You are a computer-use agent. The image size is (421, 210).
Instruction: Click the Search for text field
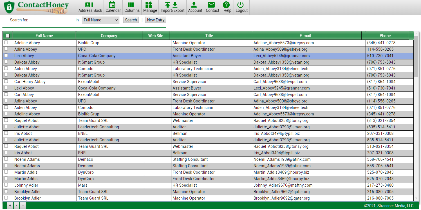51,20
